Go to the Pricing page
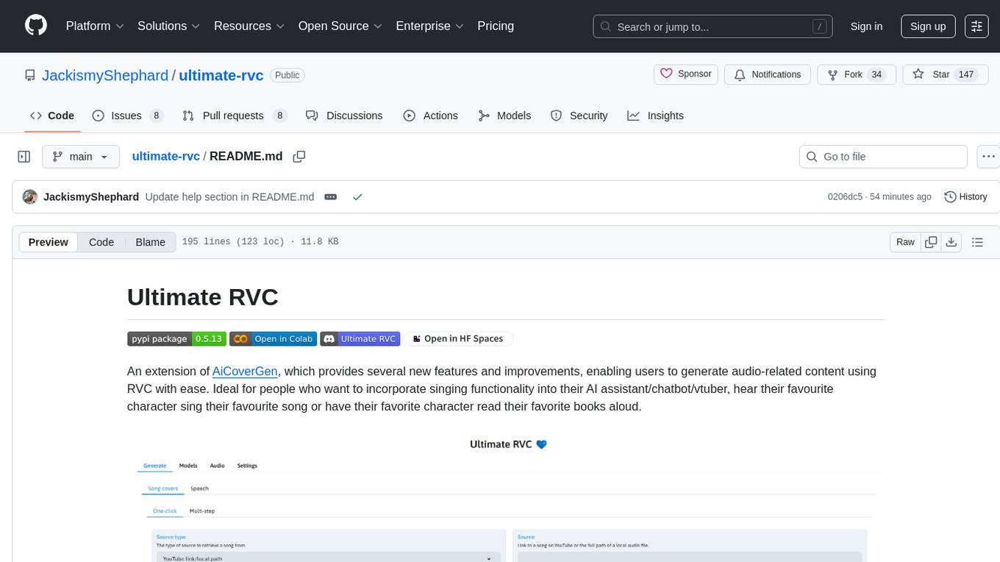 click(x=496, y=26)
